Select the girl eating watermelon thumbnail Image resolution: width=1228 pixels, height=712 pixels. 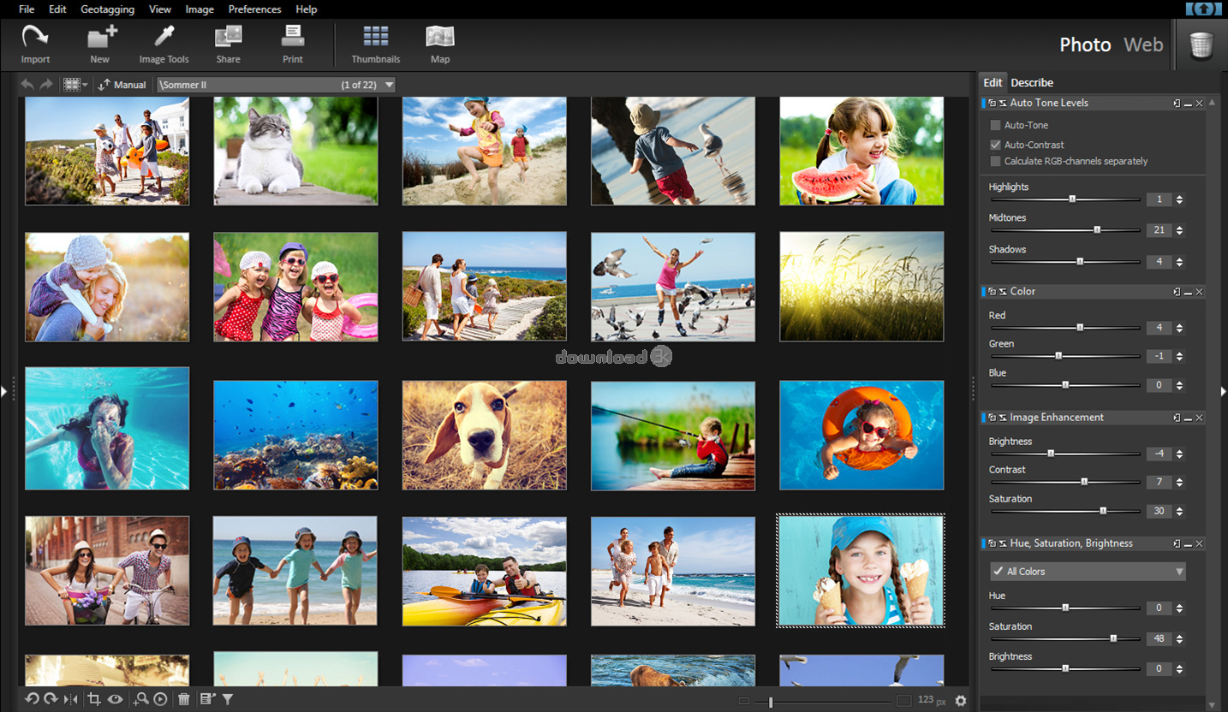click(x=861, y=151)
